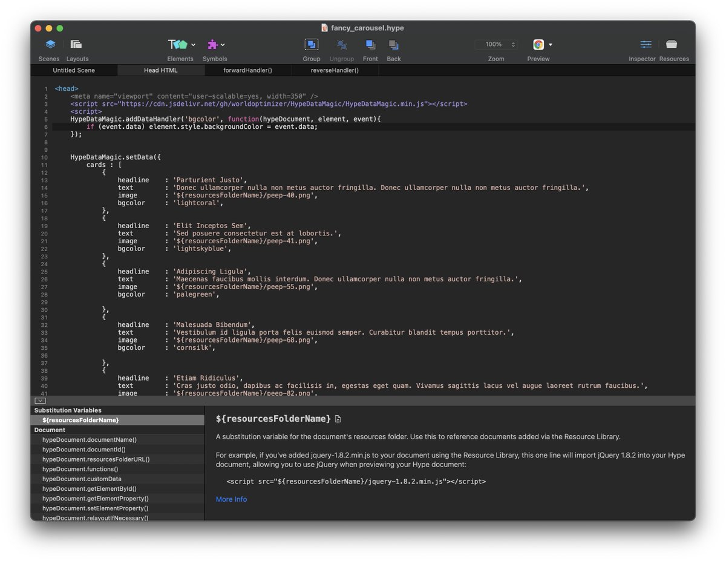Select the Head HTML tab

coord(161,70)
